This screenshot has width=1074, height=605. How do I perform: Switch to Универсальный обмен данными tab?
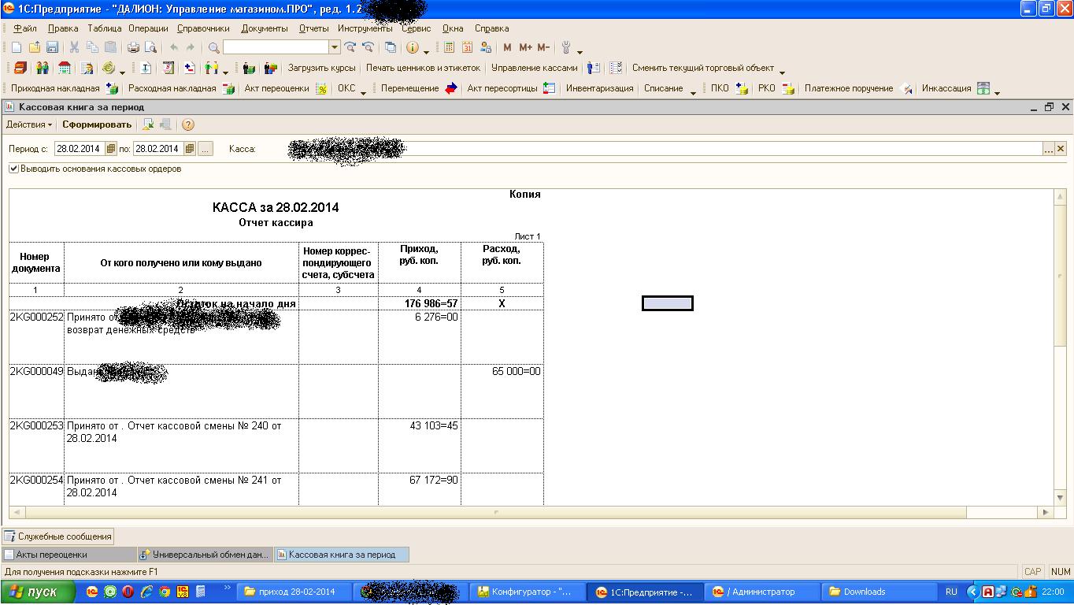click(205, 555)
